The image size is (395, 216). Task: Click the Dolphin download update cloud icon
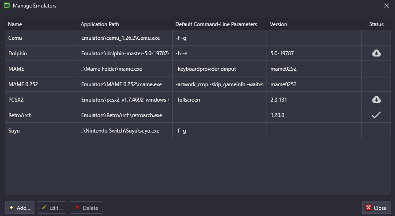point(376,53)
